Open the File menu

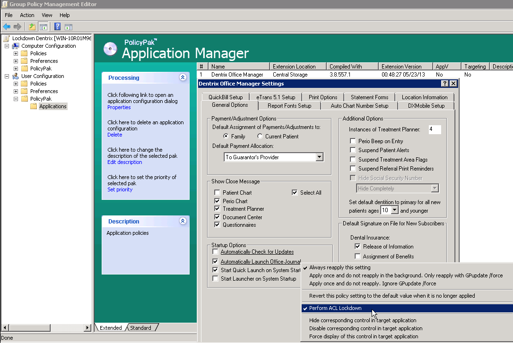[9, 15]
